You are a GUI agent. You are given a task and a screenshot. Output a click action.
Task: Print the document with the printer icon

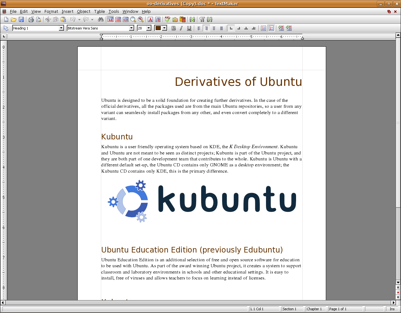click(31, 19)
